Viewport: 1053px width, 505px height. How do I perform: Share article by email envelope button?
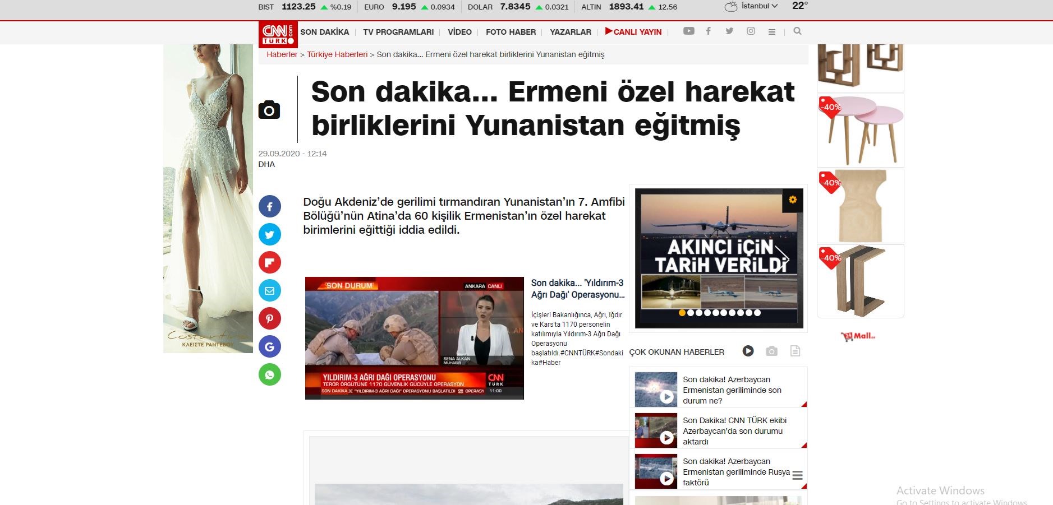(269, 290)
